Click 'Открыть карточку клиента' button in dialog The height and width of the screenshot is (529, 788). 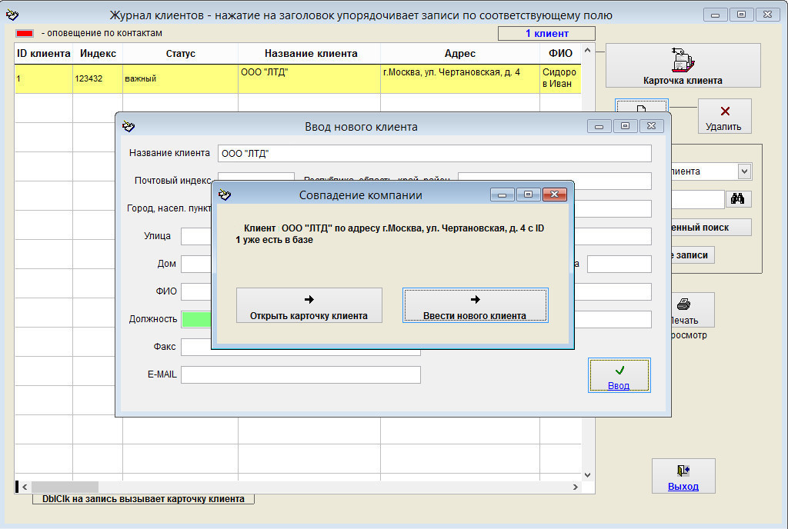(309, 305)
